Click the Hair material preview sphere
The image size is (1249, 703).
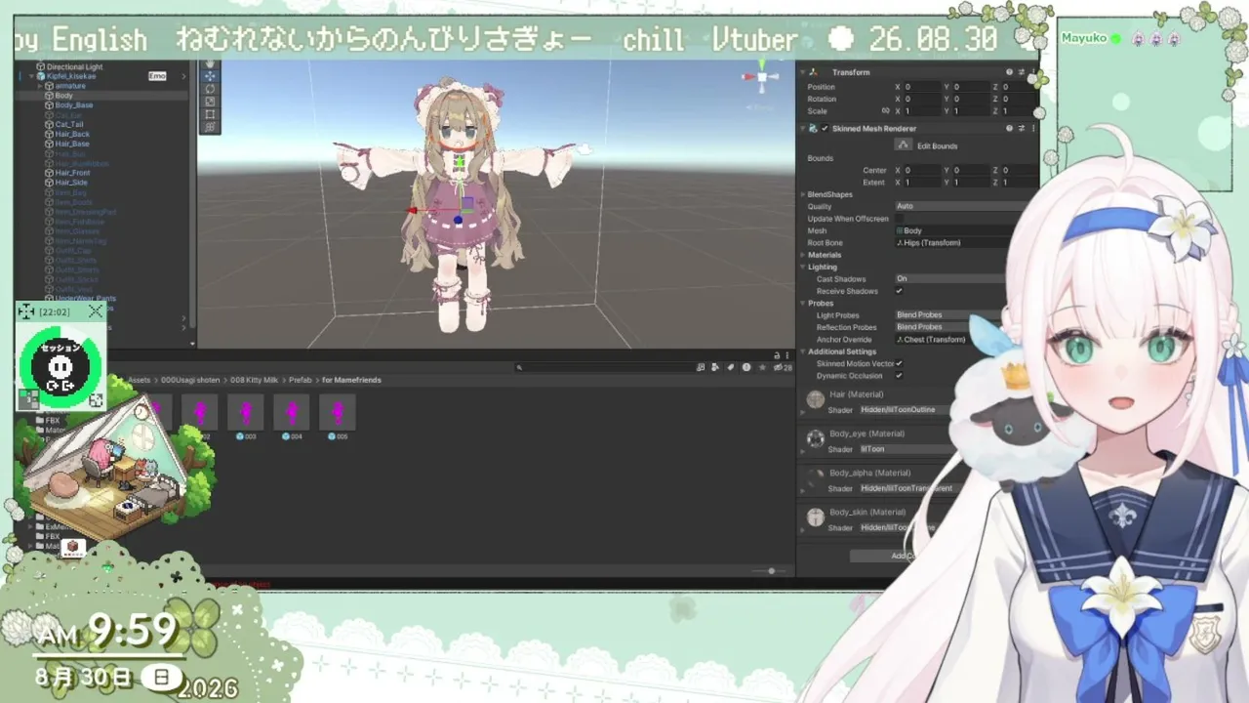[816, 399]
